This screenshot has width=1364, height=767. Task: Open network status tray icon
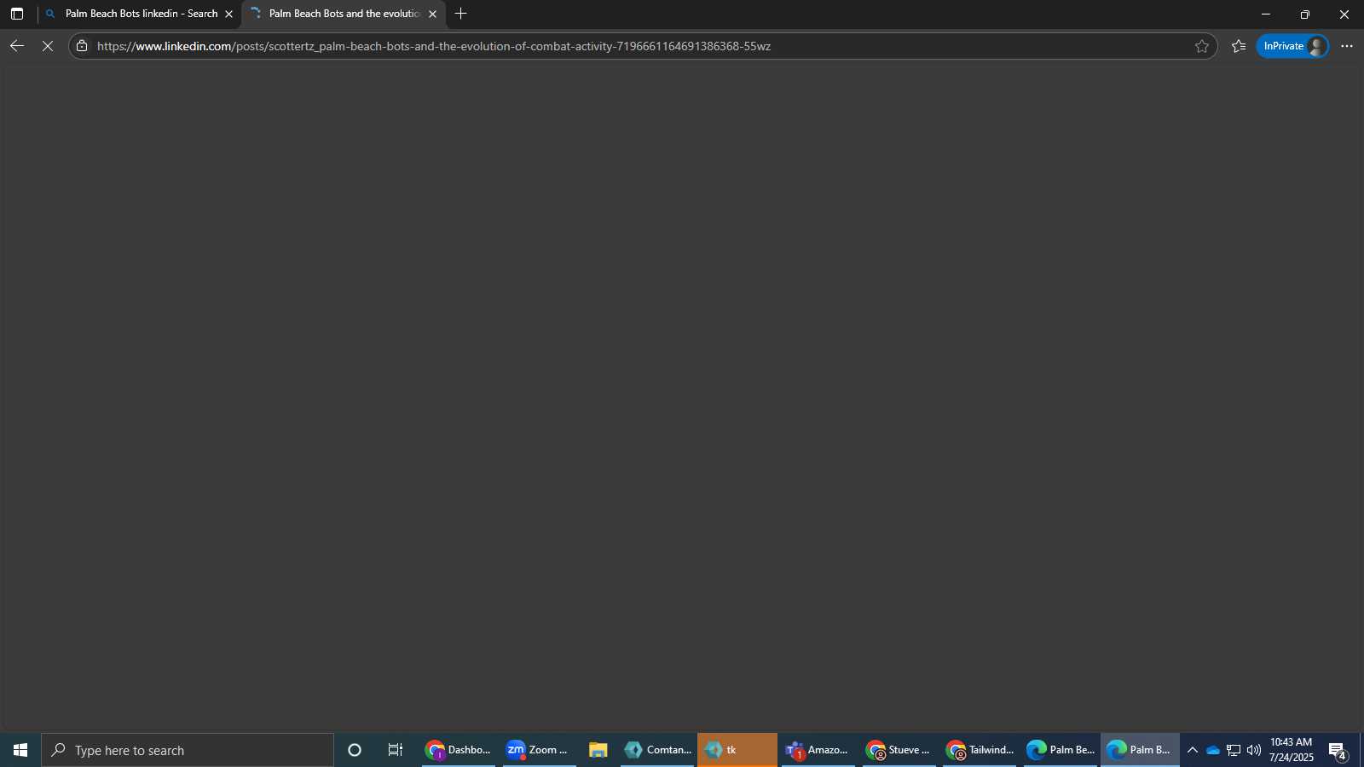(1234, 750)
